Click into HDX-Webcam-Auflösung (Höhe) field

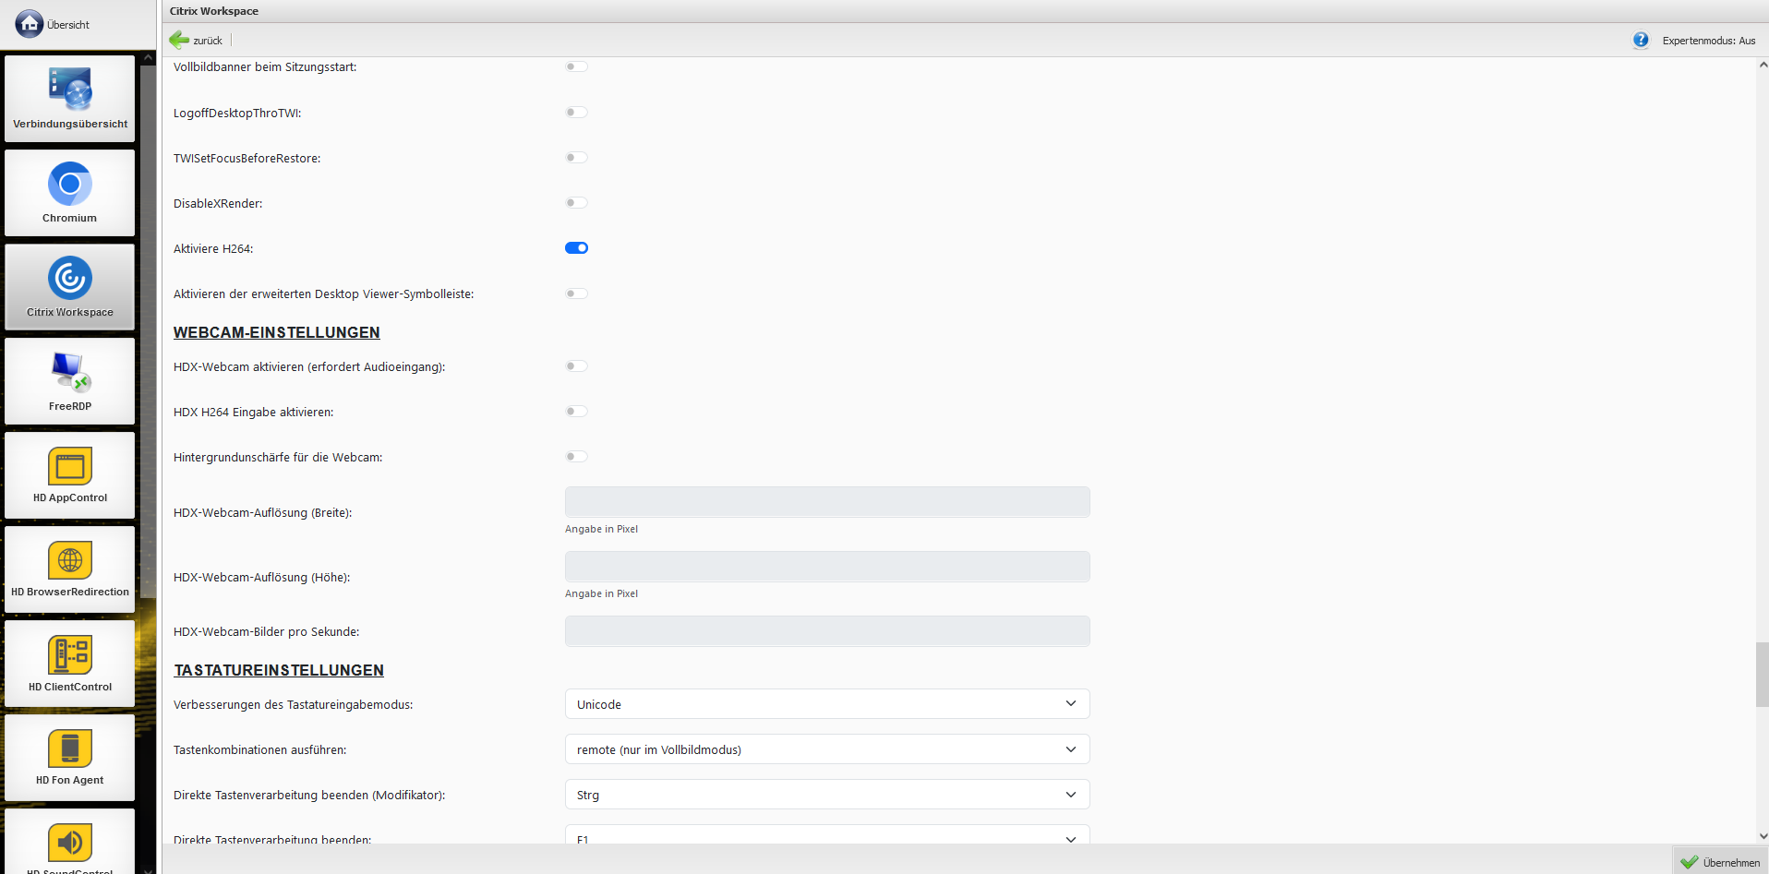[x=827, y=566]
